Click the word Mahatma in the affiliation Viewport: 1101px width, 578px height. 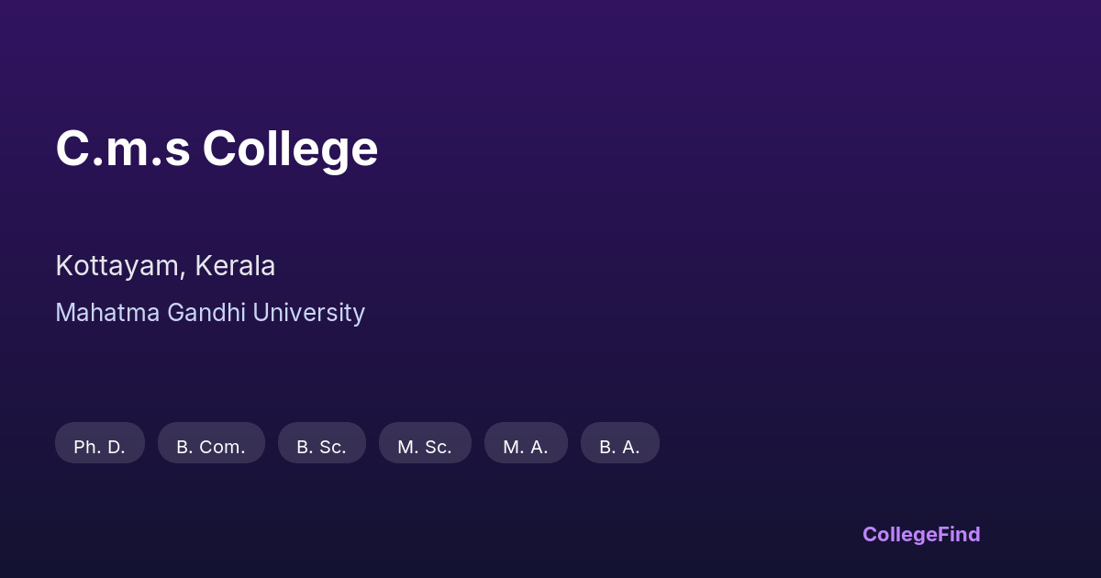107,313
